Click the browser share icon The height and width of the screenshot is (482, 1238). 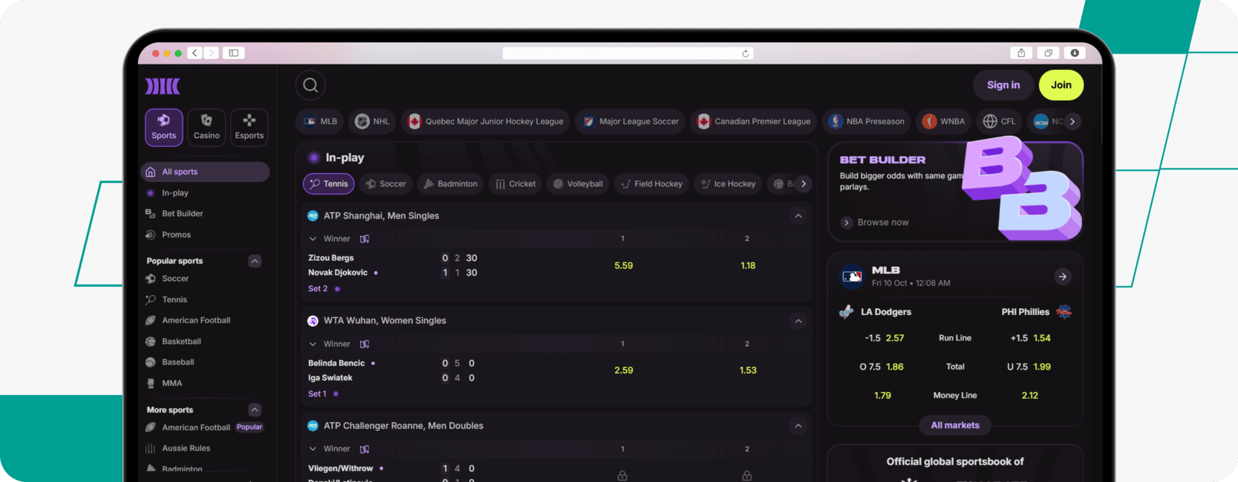coord(1021,53)
